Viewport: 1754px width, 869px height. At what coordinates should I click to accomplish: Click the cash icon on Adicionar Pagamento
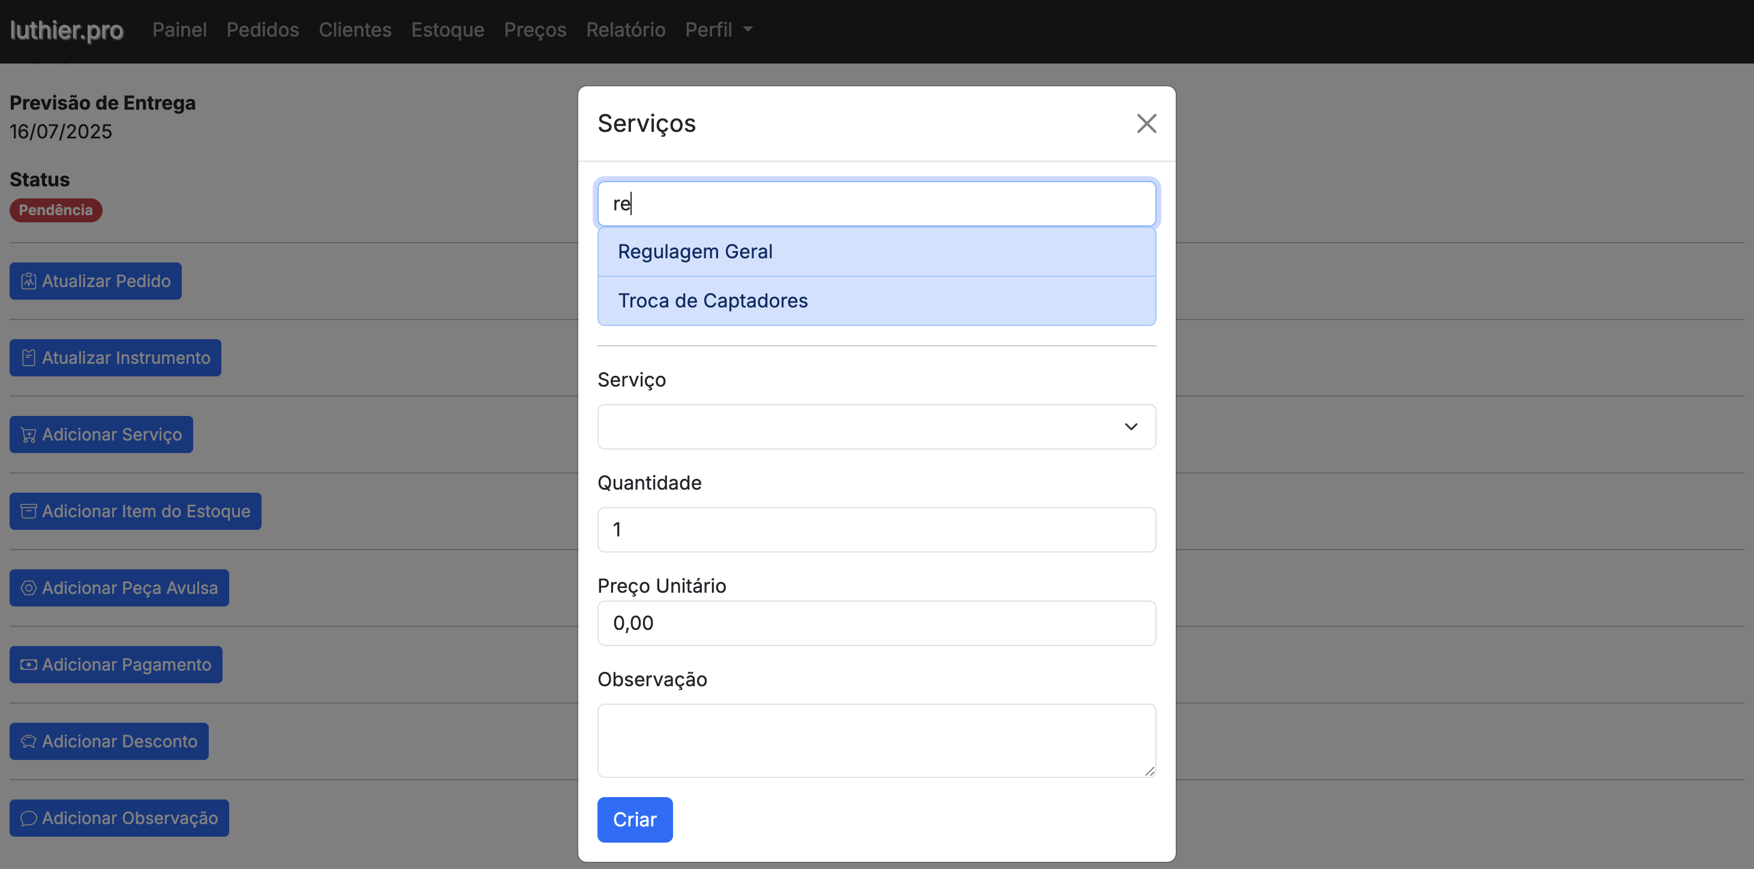pyautogui.click(x=29, y=665)
